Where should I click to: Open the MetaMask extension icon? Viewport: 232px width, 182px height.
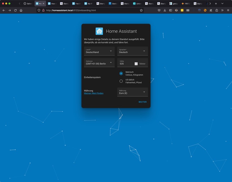[x=205, y=10]
